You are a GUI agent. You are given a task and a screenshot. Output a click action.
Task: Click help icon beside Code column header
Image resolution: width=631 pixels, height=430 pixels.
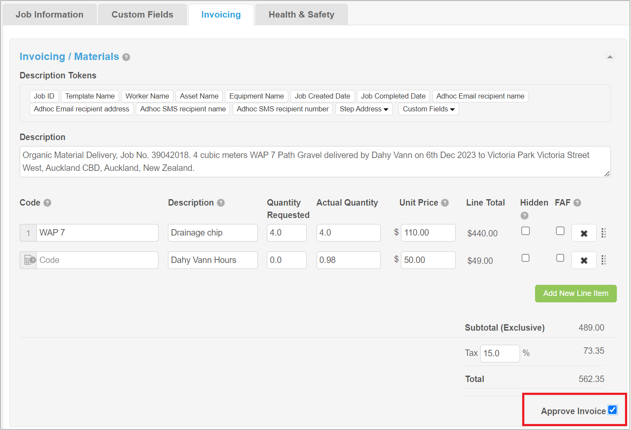pyautogui.click(x=47, y=203)
